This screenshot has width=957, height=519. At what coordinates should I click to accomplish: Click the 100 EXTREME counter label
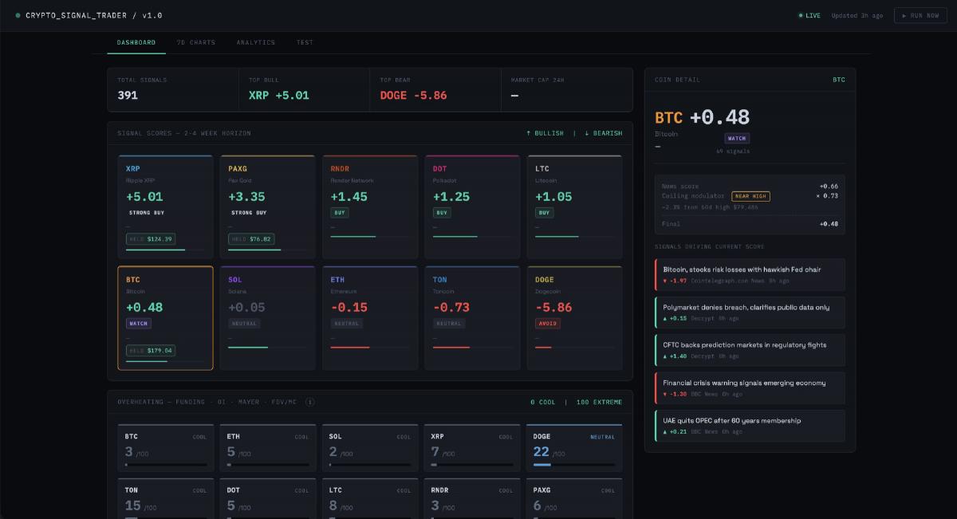coord(600,402)
